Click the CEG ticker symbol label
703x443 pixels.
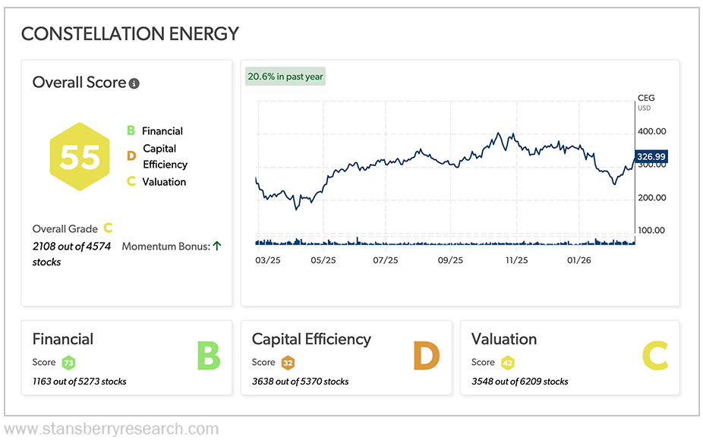646,98
